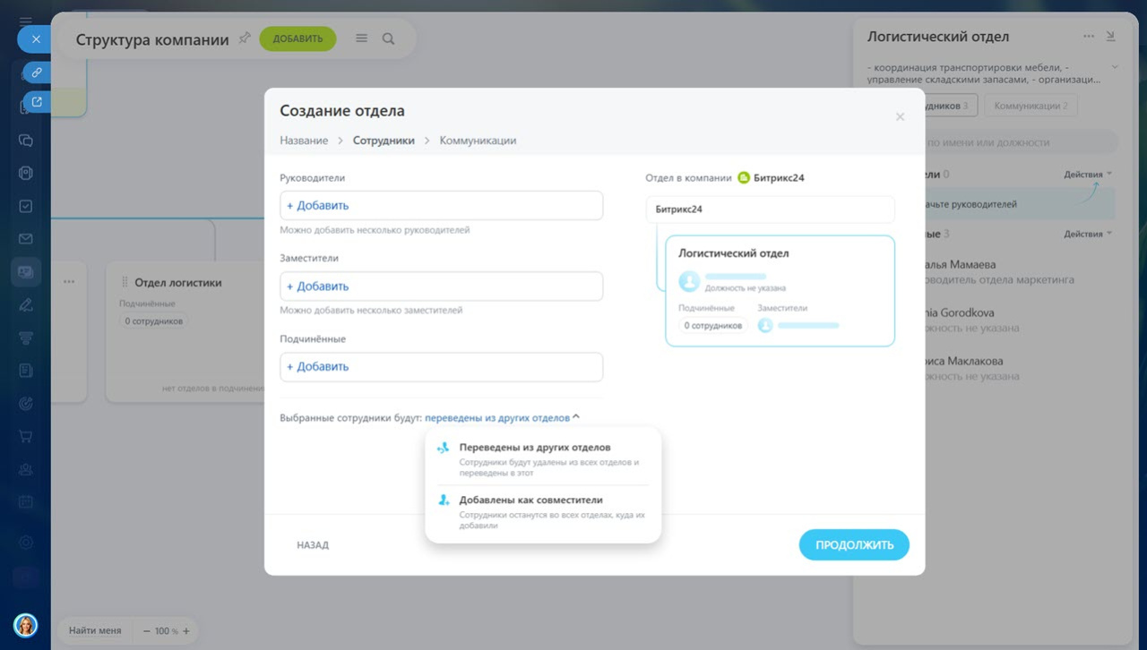Expand the department description chevron
1147x650 pixels.
click(1115, 67)
